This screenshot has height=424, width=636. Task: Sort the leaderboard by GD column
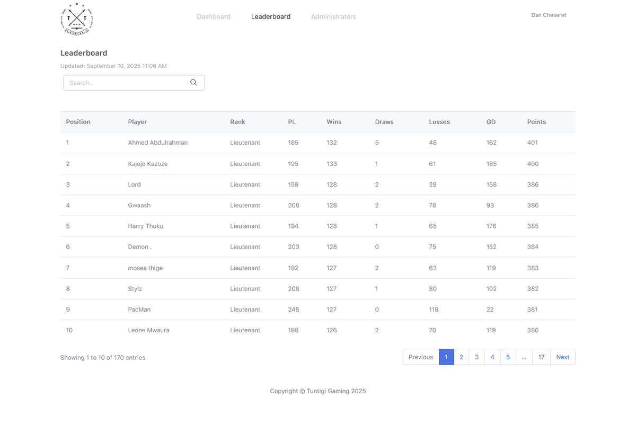pyautogui.click(x=491, y=121)
